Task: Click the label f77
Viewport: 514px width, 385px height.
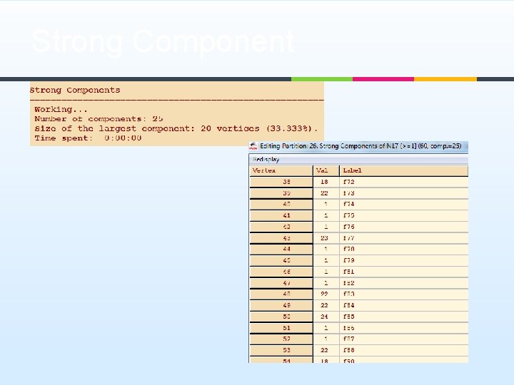Action: coord(349,238)
